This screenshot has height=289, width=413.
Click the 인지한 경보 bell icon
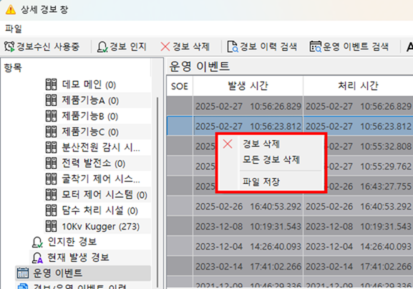(x=37, y=242)
